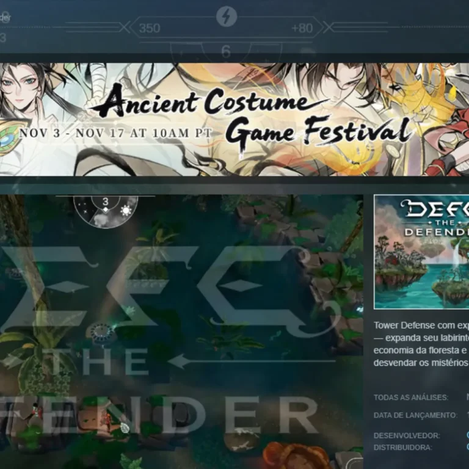Click the lightning bolt energy icon
The height and width of the screenshot is (469, 469).
coord(227,16)
